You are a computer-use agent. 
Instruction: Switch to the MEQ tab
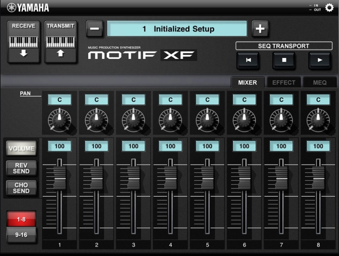320,82
